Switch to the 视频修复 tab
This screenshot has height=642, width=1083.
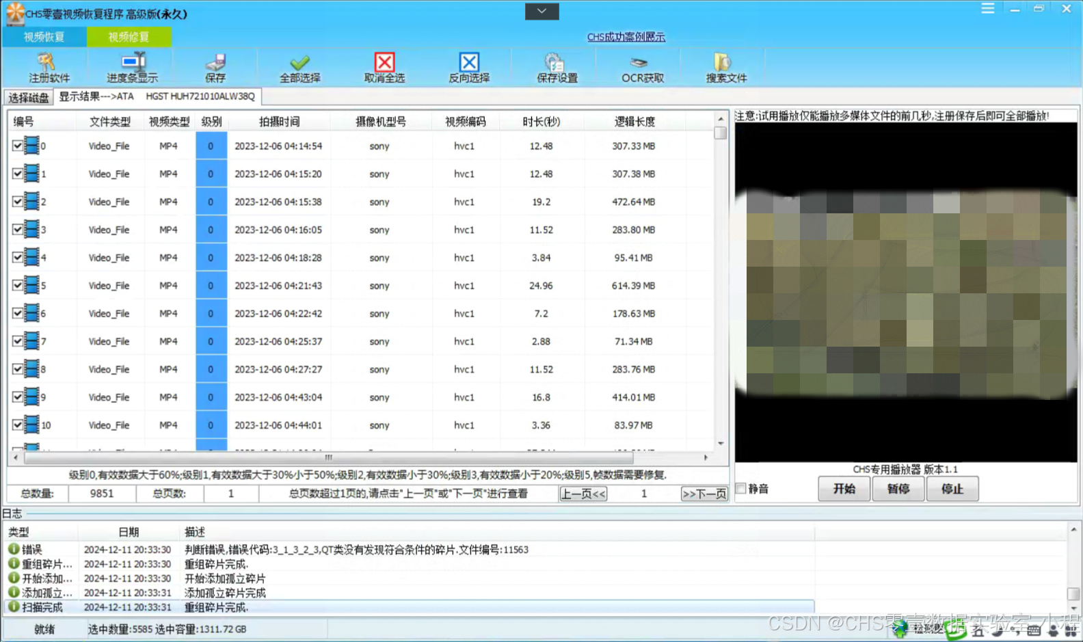[x=129, y=37]
